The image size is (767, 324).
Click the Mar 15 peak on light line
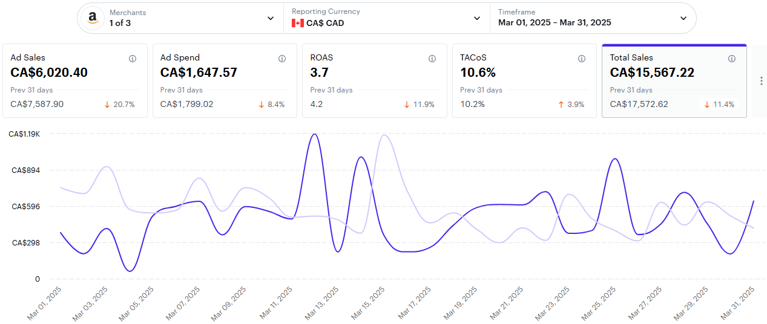[x=384, y=135]
